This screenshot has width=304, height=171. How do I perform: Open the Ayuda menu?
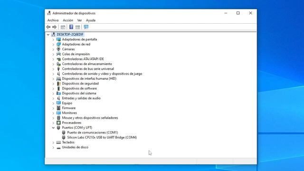91,20
